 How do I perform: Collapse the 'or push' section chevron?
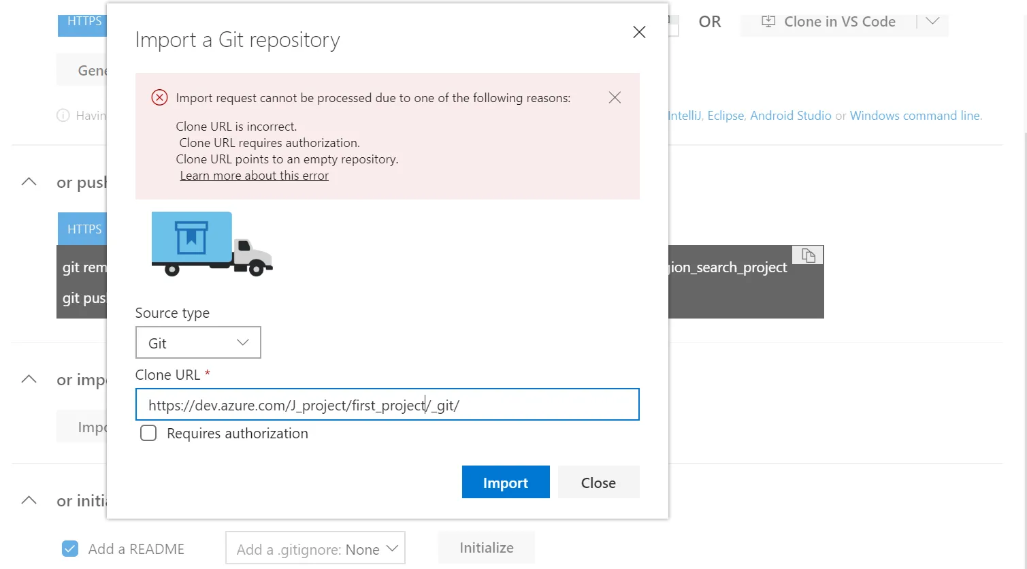click(29, 182)
